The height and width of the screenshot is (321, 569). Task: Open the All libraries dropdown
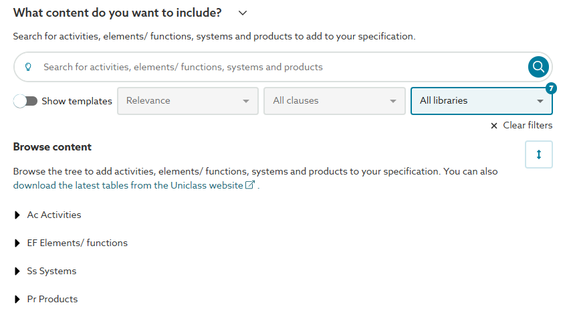click(481, 101)
